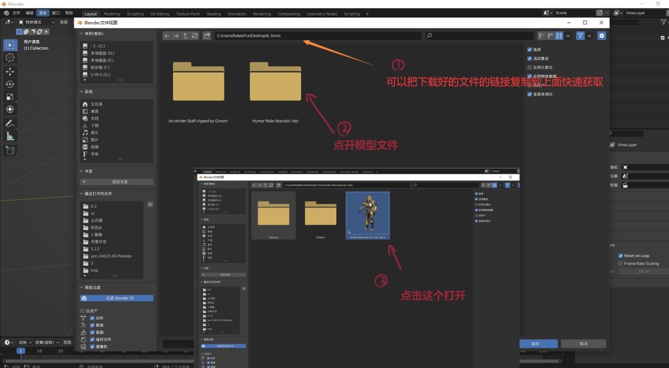
Task: Select the Transform tool in toolbar
Action: (x=10, y=110)
